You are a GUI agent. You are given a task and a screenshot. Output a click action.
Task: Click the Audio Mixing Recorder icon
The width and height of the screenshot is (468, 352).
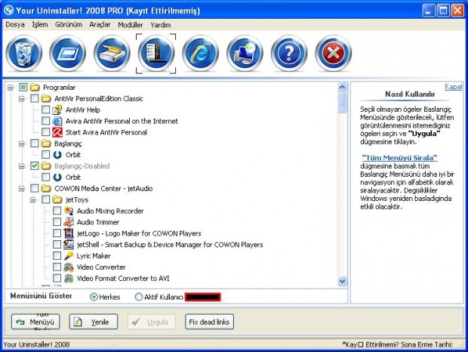point(69,211)
